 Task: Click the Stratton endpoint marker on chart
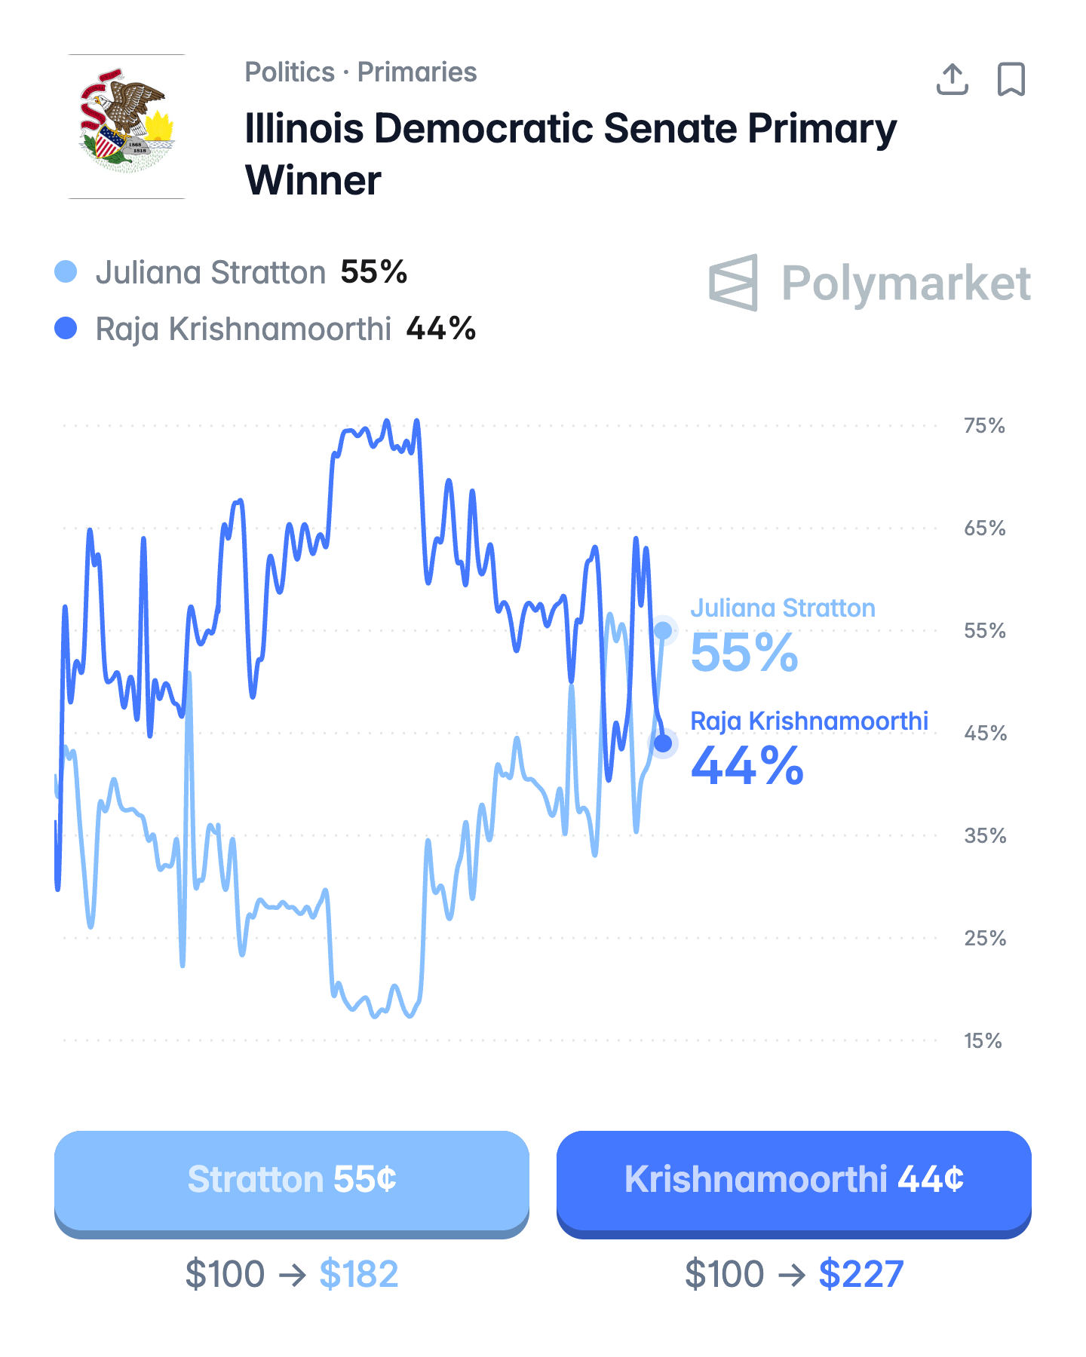(x=663, y=630)
